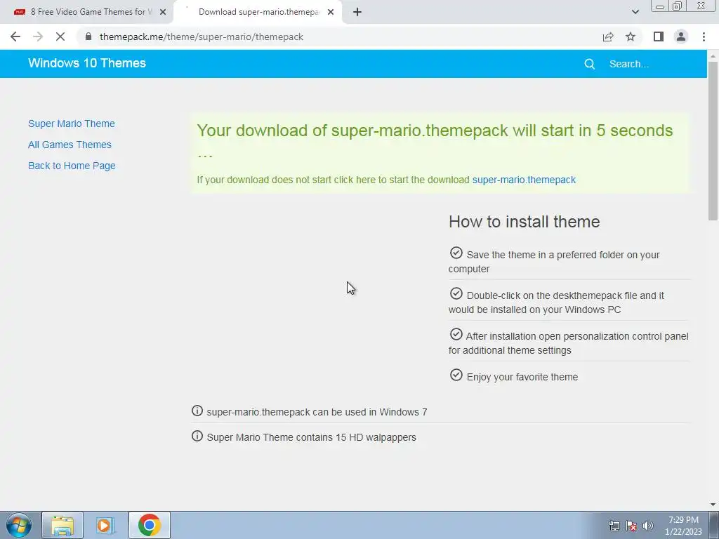Open the All Games Themes link
719x539 pixels.
(x=70, y=145)
